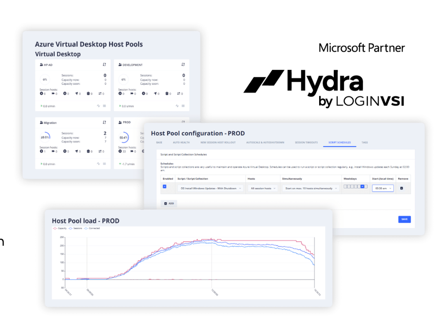Click the trash session hosts icon on DEVELOPMENT card
The width and height of the screenshot is (442, 326).
pyautogui.click(x=167, y=94)
